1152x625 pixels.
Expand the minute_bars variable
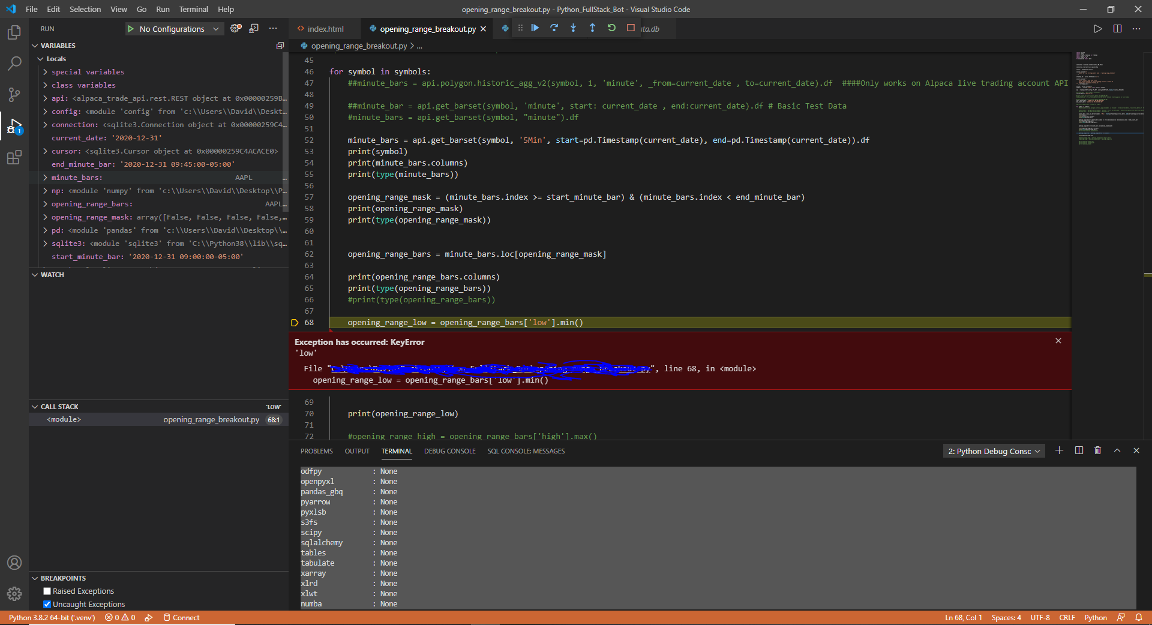pyautogui.click(x=45, y=178)
